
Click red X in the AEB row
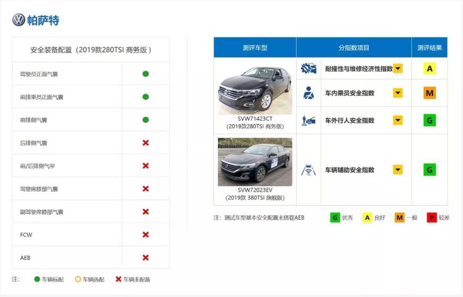click(145, 258)
